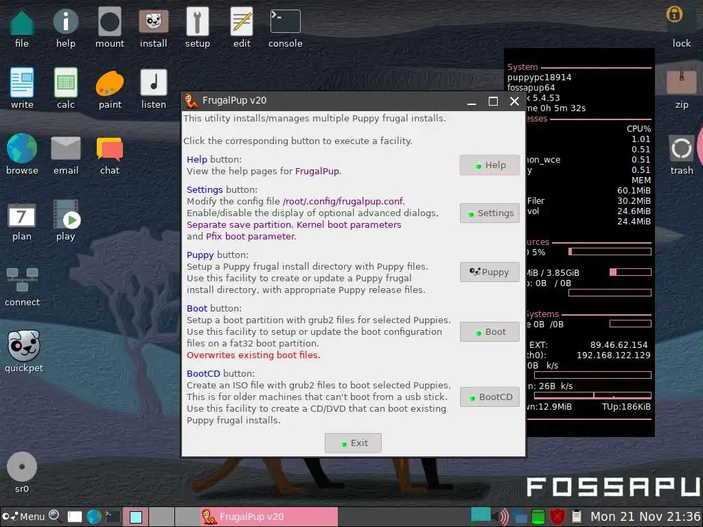Open the install desktop icon
The width and height of the screenshot is (703, 527).
pos(153,21)
